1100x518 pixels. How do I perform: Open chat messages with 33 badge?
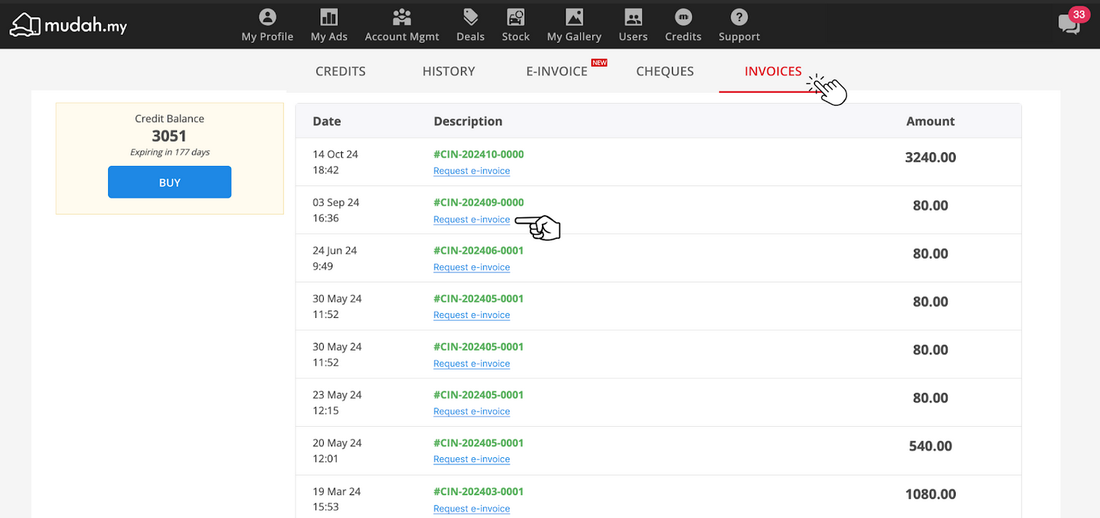[x=1069, y=23]
